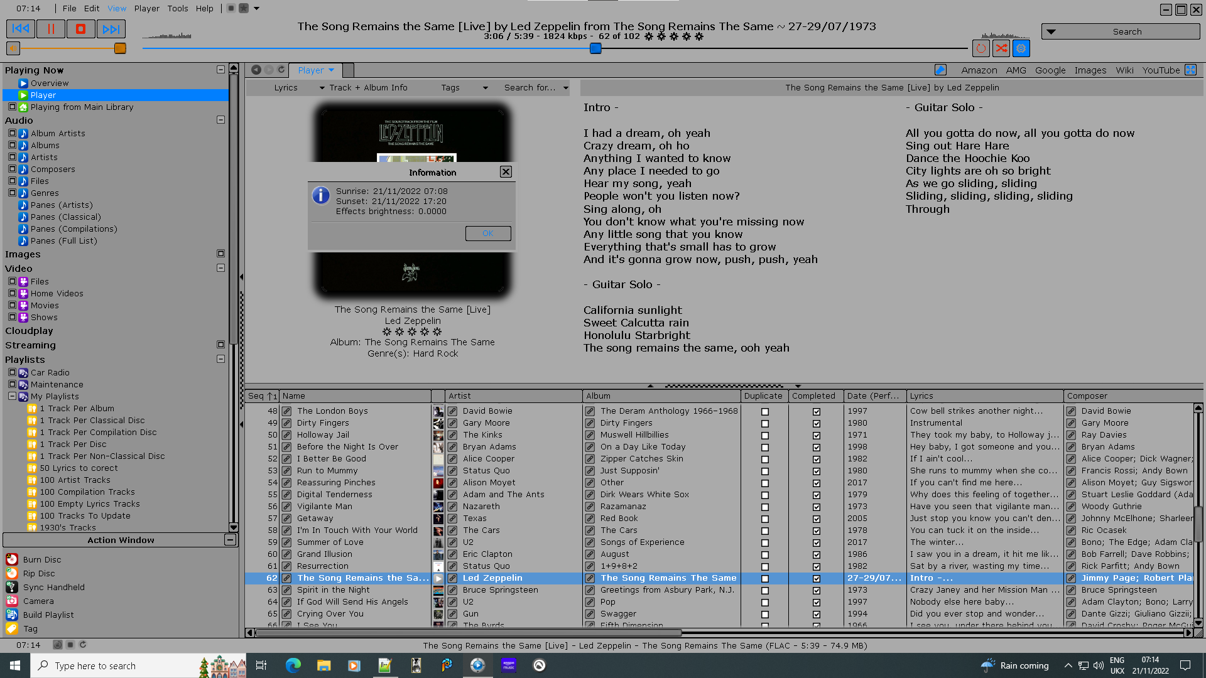Open the Tools menu
Viewport: 1206px width, 678px height.
tap(178, 8)
